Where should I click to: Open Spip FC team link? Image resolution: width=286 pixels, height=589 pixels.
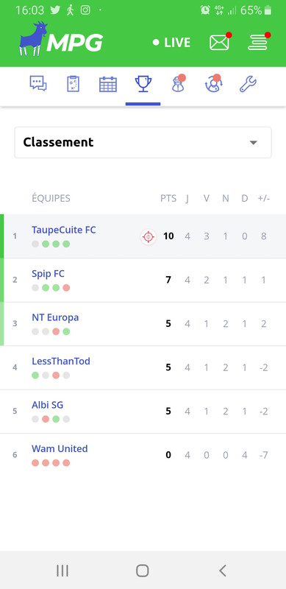(48, 274)
